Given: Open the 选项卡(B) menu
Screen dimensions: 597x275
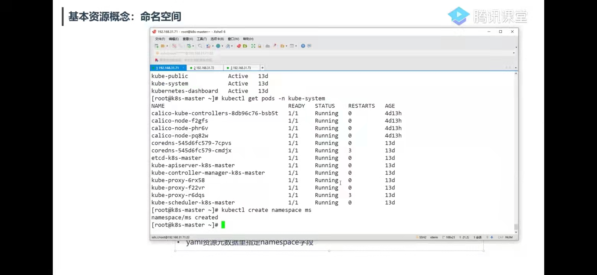Looking at the screenshot, I should point(217,39).
